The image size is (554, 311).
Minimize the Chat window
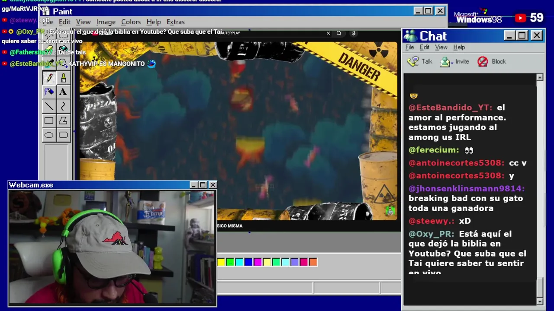(509, 35)
